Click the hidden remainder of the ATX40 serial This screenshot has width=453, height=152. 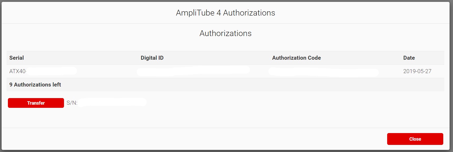[x=51, y=71]
